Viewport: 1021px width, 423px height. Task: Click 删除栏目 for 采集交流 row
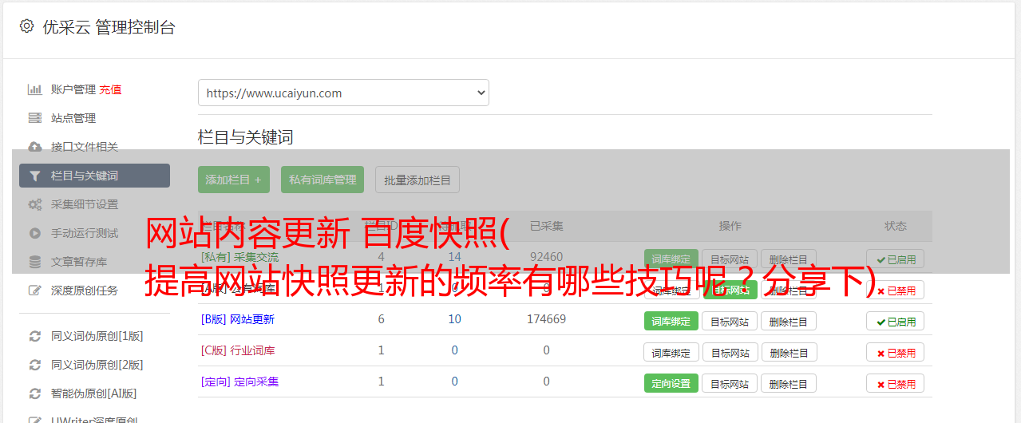point(789,259)
